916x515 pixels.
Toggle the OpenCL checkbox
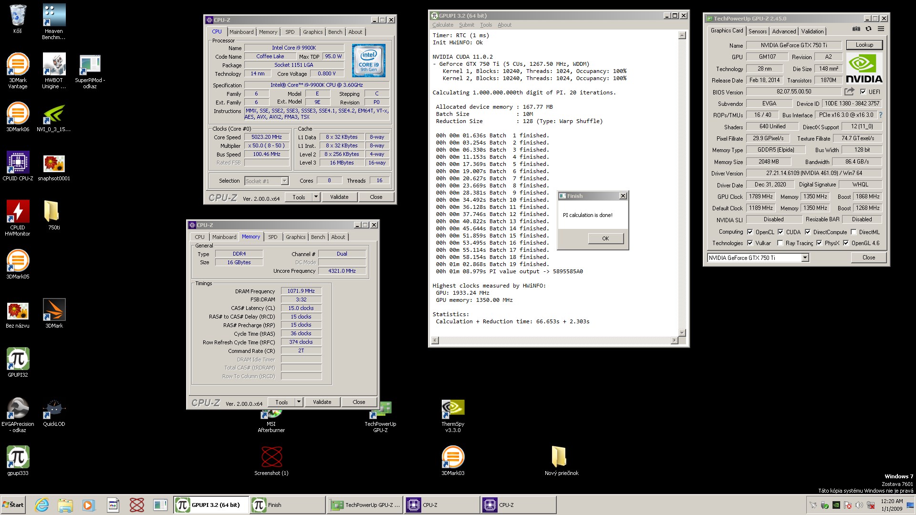(750, 232)
